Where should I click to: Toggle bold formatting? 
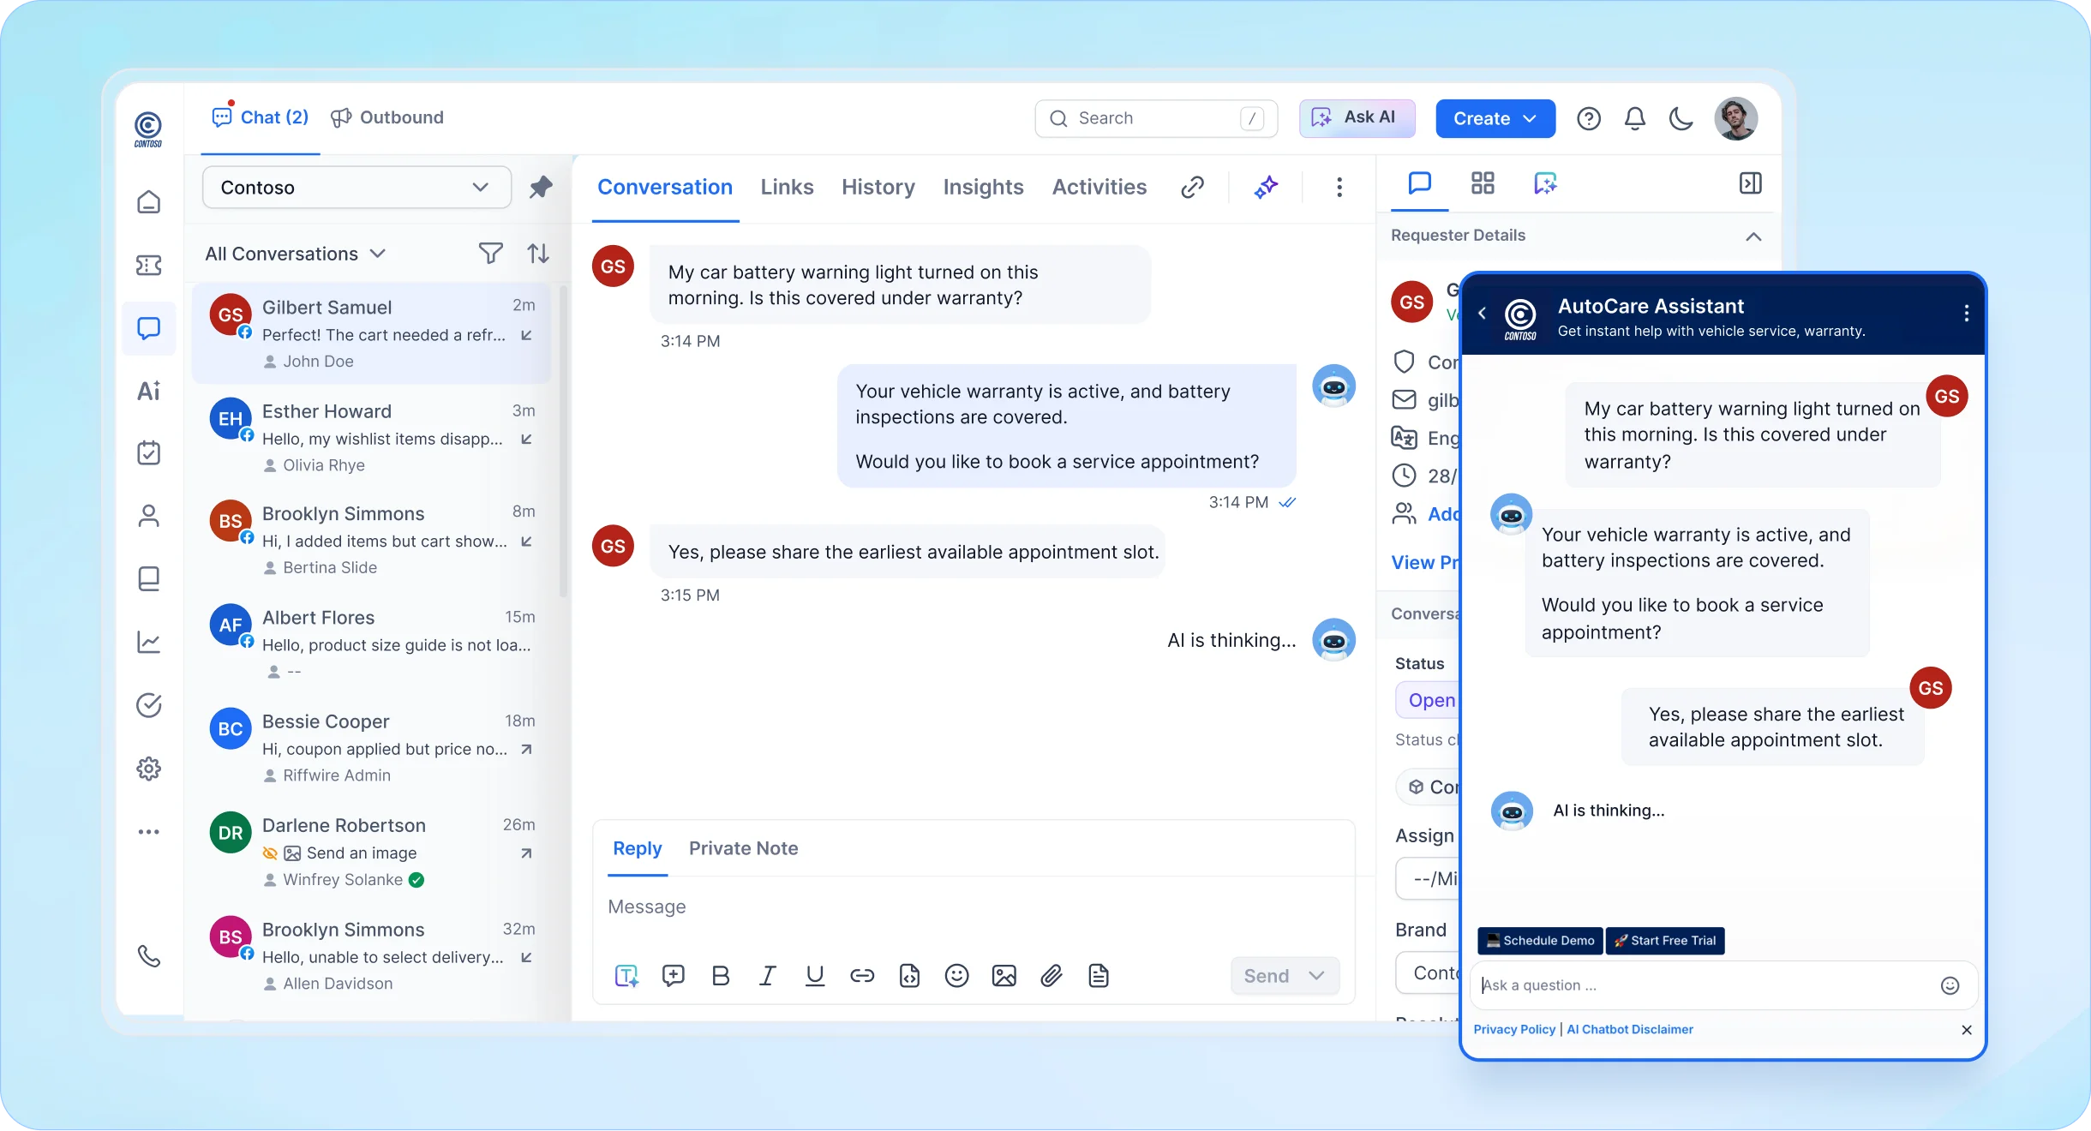click(x=721, y=976)
